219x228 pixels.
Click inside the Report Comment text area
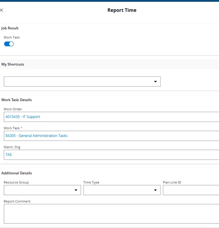tap(110, 214)
